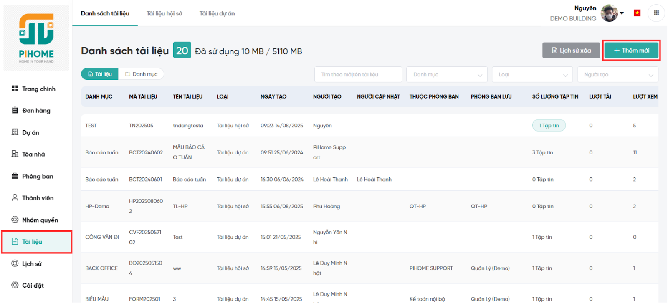Switch to Tài liệu list view
668x306 pixels.
[100, 74]
